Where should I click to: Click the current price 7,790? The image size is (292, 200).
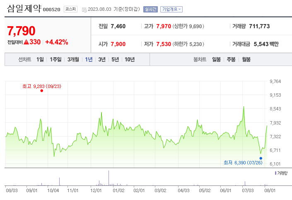pos(21,31)
